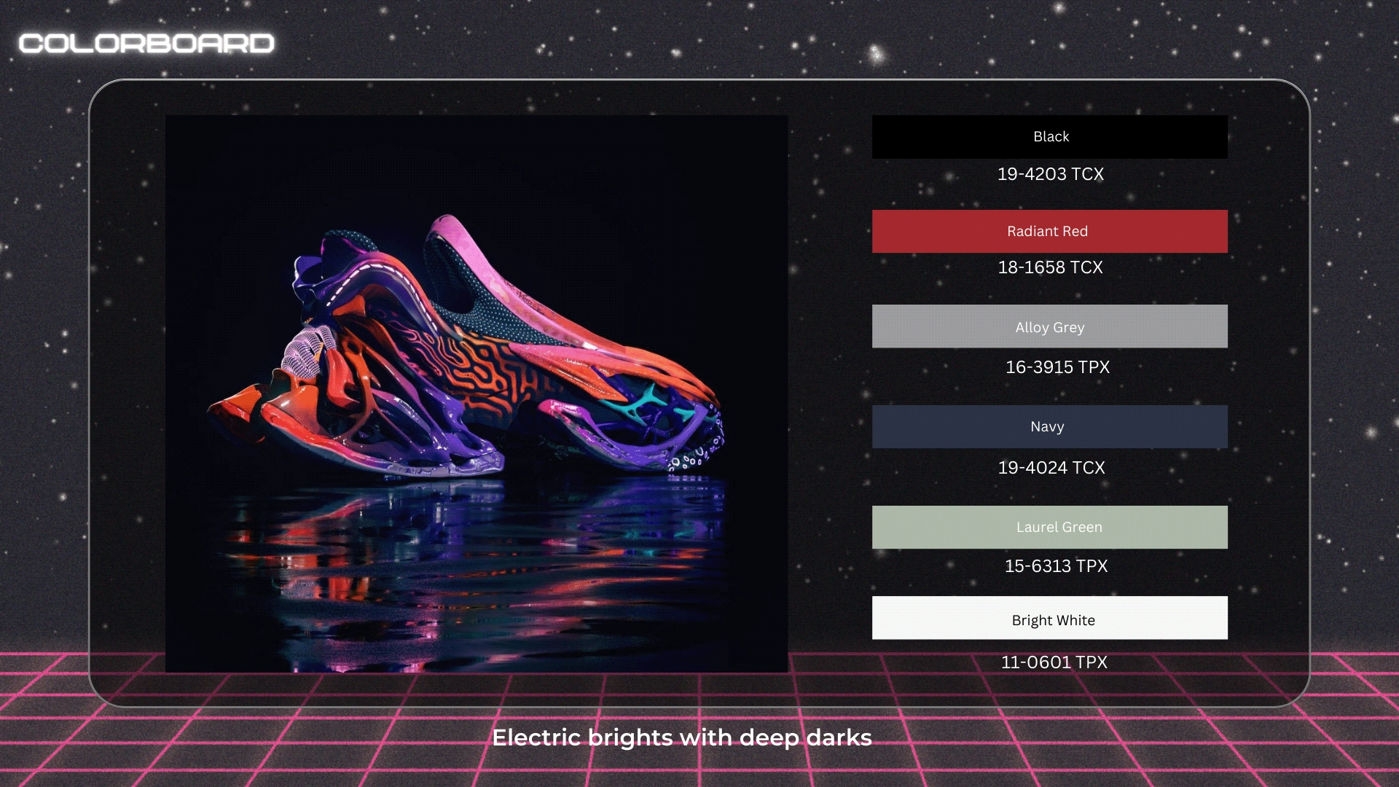Select the Black color swatch

coord(1049,137)
